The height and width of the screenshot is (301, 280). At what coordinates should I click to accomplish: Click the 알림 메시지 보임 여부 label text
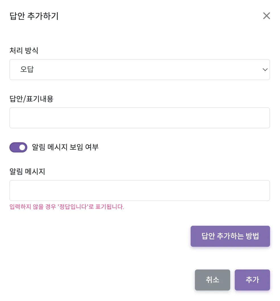(x=65, y=147)
